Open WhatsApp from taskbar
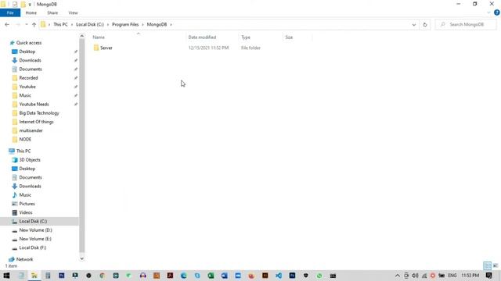The width and height of the screenshot is (501, 281). [x=319, y=276]
